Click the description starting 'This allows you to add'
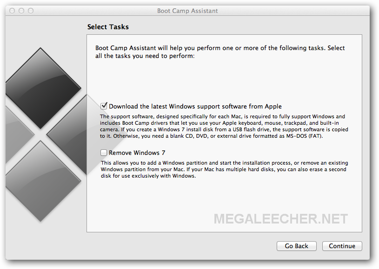 (224, 169)
